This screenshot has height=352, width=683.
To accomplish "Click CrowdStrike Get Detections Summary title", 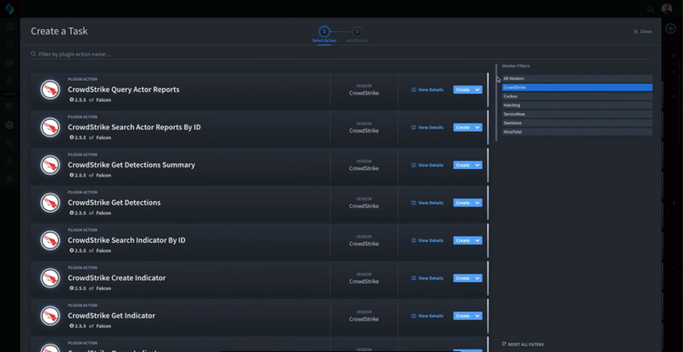I will tap(131, 165).
